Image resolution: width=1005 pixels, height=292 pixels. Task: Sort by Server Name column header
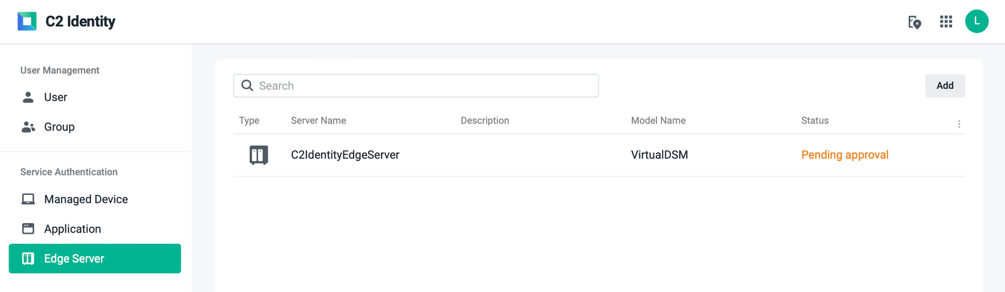(318, 120)
